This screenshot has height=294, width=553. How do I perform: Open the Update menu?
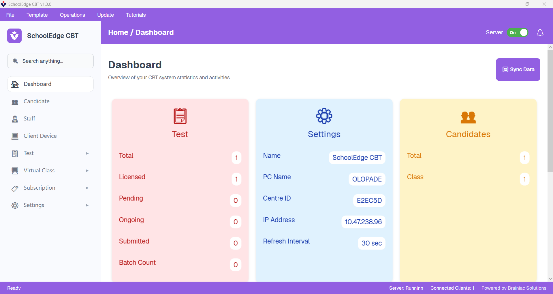tap(106, 15)
